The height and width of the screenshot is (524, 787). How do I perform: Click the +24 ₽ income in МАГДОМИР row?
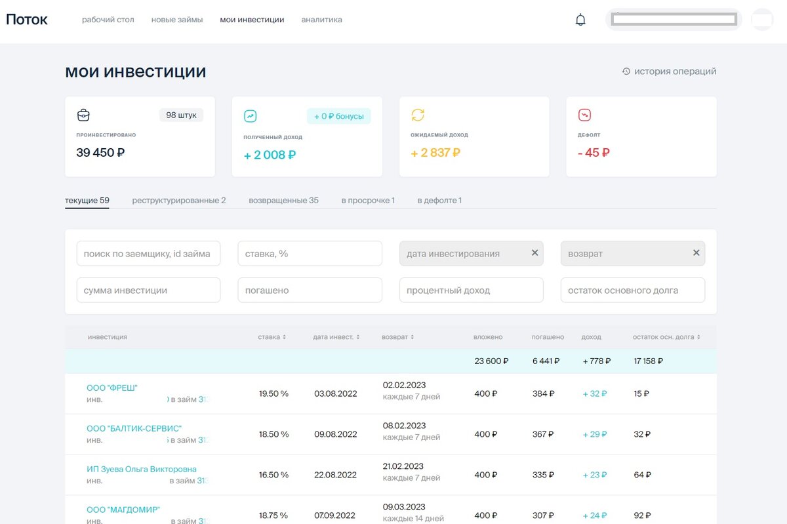[595, 516]
